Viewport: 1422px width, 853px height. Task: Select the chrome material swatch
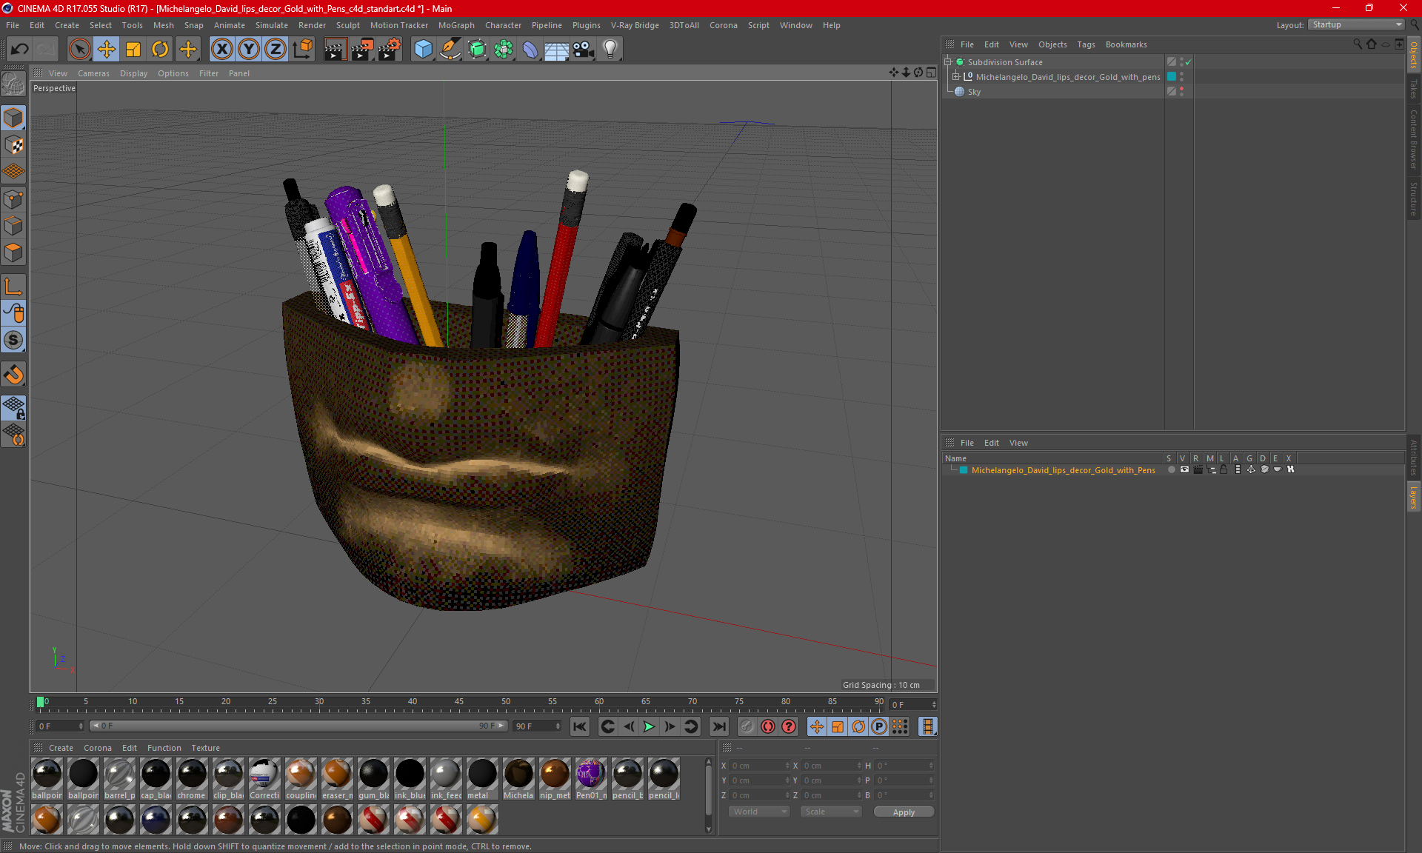tap(191, 779)
